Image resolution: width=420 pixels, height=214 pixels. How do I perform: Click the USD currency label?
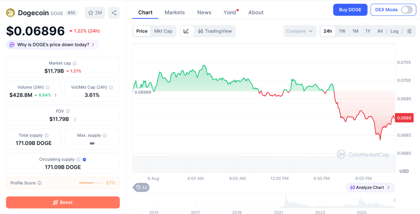[x=404, y=171]
